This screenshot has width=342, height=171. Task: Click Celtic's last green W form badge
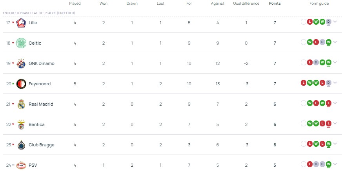point(329,42)
